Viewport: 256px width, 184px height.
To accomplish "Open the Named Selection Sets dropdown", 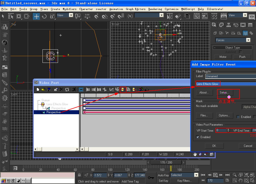I will click(x=161, y=15).
